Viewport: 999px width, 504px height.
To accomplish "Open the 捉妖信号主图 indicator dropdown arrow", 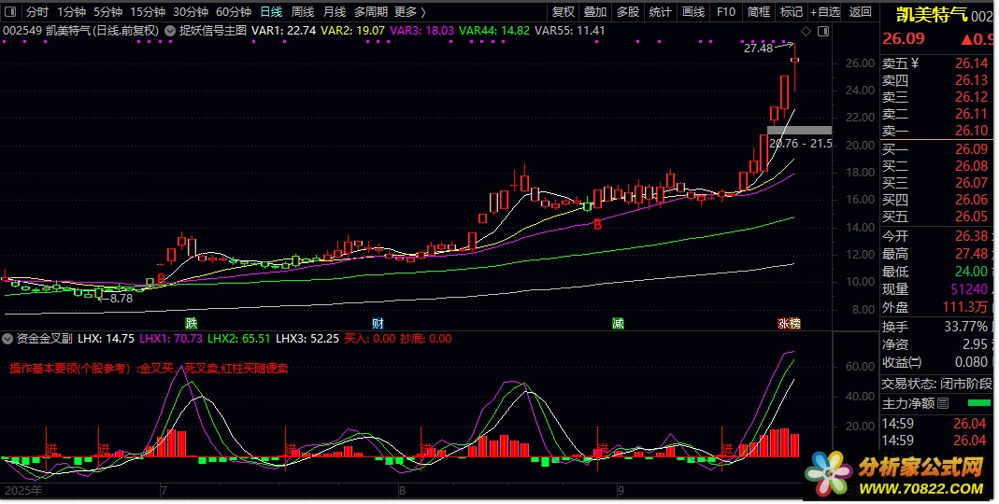I will (x=169, y=31).
